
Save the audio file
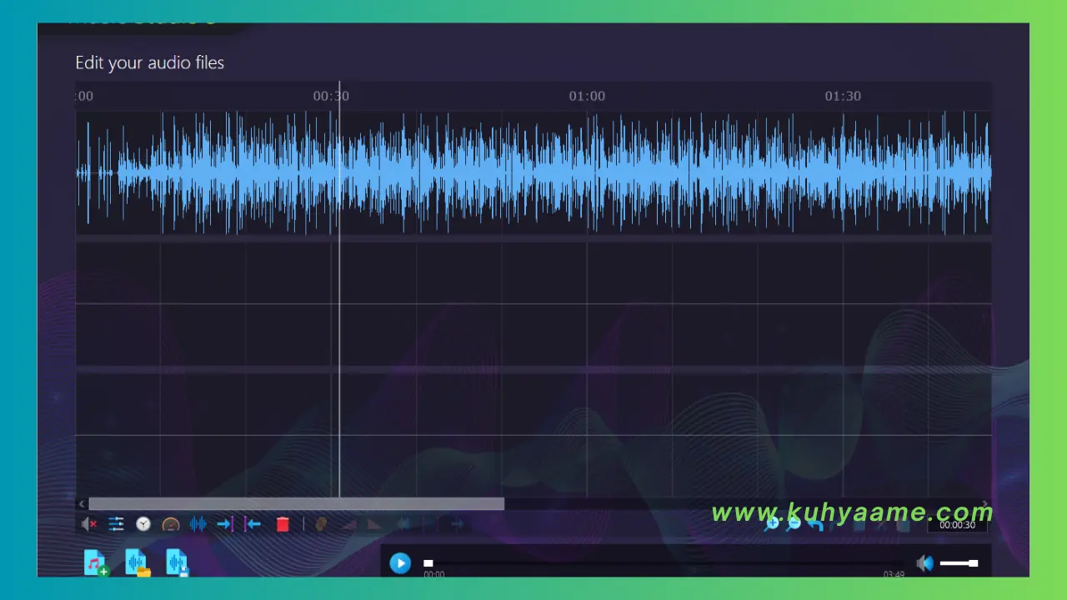[x=178, y=562]
